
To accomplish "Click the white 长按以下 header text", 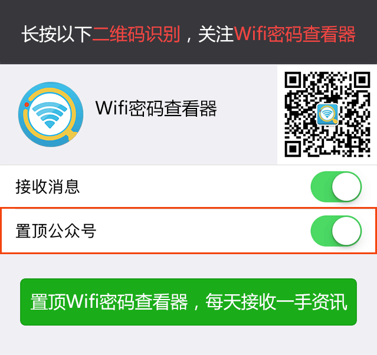I will (x=57, y=34).
